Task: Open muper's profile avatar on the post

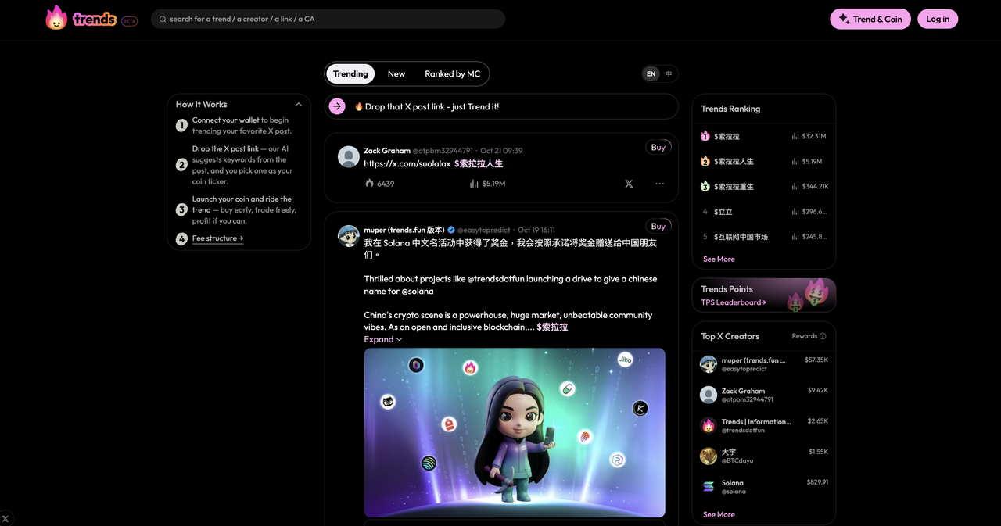Action: (349, 236)
